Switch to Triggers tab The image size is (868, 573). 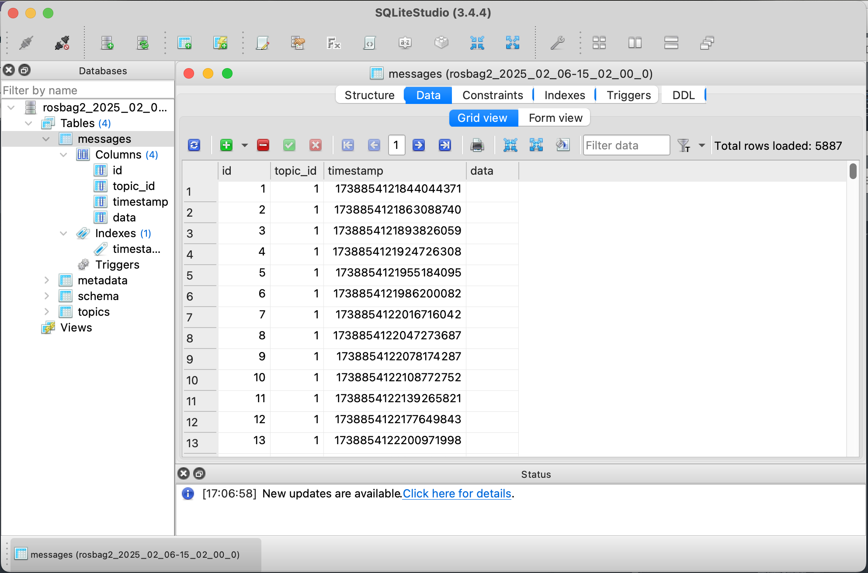click(628, 95)
